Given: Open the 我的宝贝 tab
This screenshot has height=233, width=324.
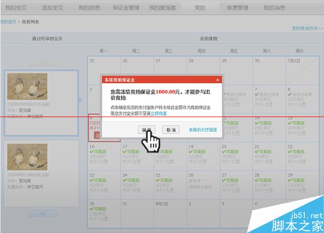Looking at the screenshot, I should click(16, 8).
